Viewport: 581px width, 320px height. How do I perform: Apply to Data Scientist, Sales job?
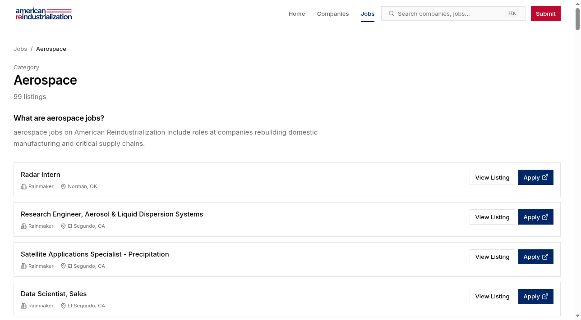(x=536, y=296)
